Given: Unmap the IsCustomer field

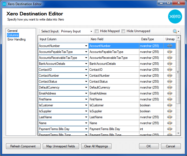Looking at the screenshot, I should click(x=170, y=105).
